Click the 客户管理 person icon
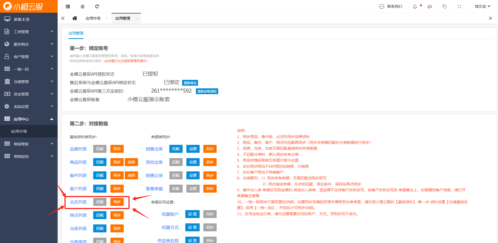 click(7, 57)
